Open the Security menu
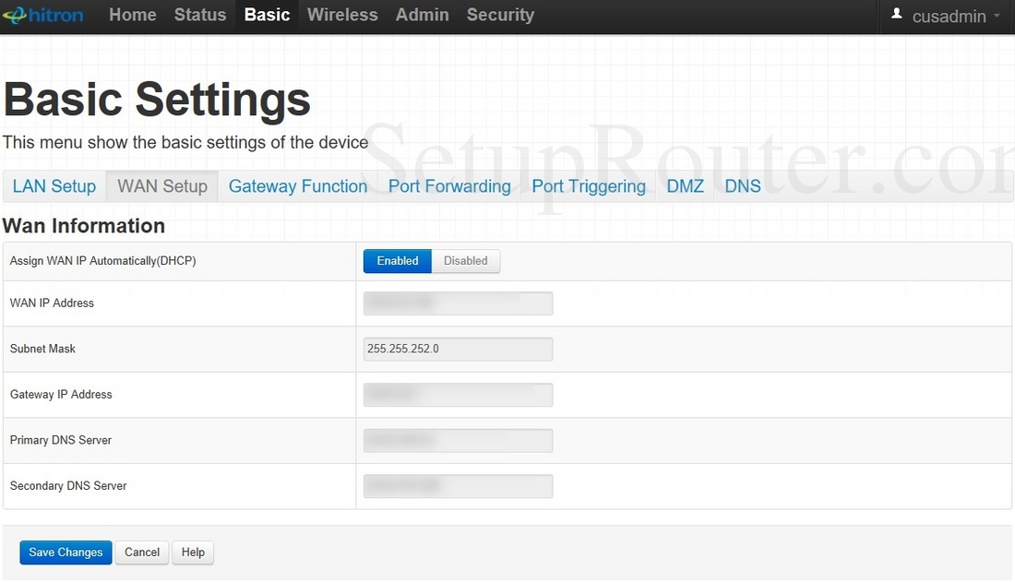The width and height of the screenshot is (1015, 582). pyautogui.click(x=500, y=16)
